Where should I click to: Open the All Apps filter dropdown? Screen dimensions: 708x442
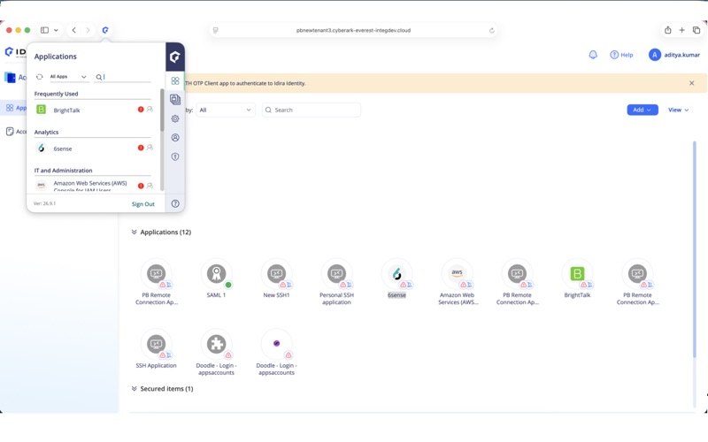coord(68,77)
